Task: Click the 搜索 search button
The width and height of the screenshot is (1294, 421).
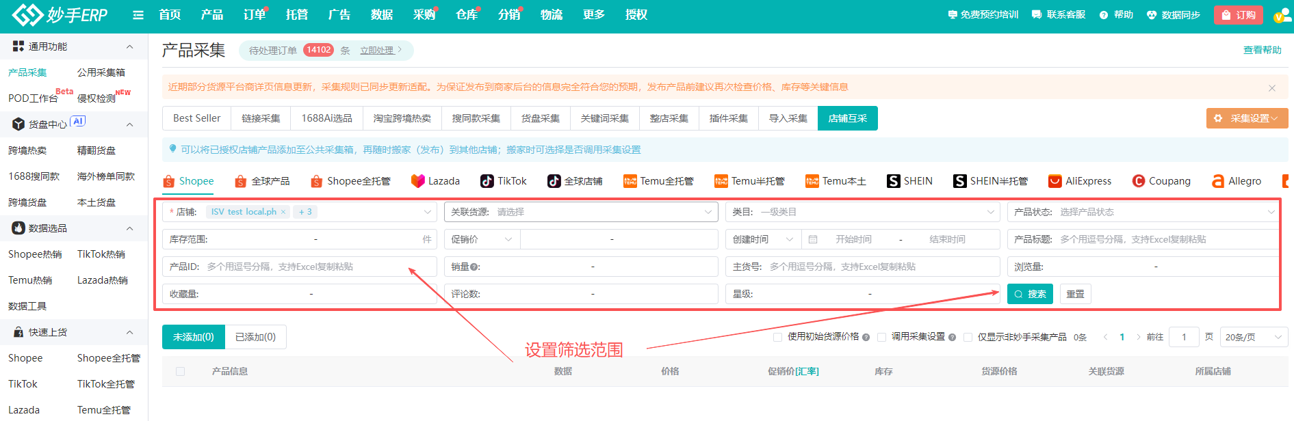Action: 1030,294
